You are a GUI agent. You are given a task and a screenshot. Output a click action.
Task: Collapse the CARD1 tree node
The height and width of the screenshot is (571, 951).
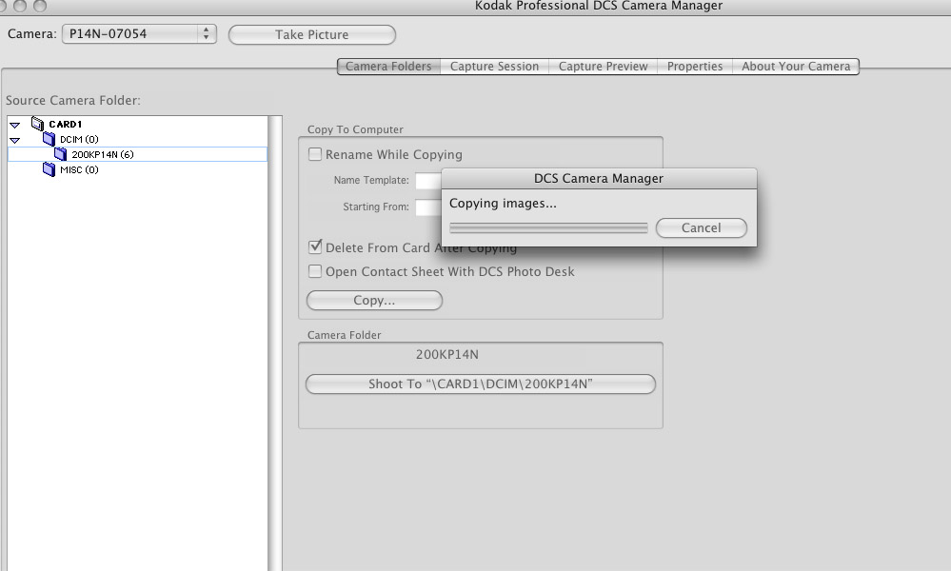click(14, 125)
